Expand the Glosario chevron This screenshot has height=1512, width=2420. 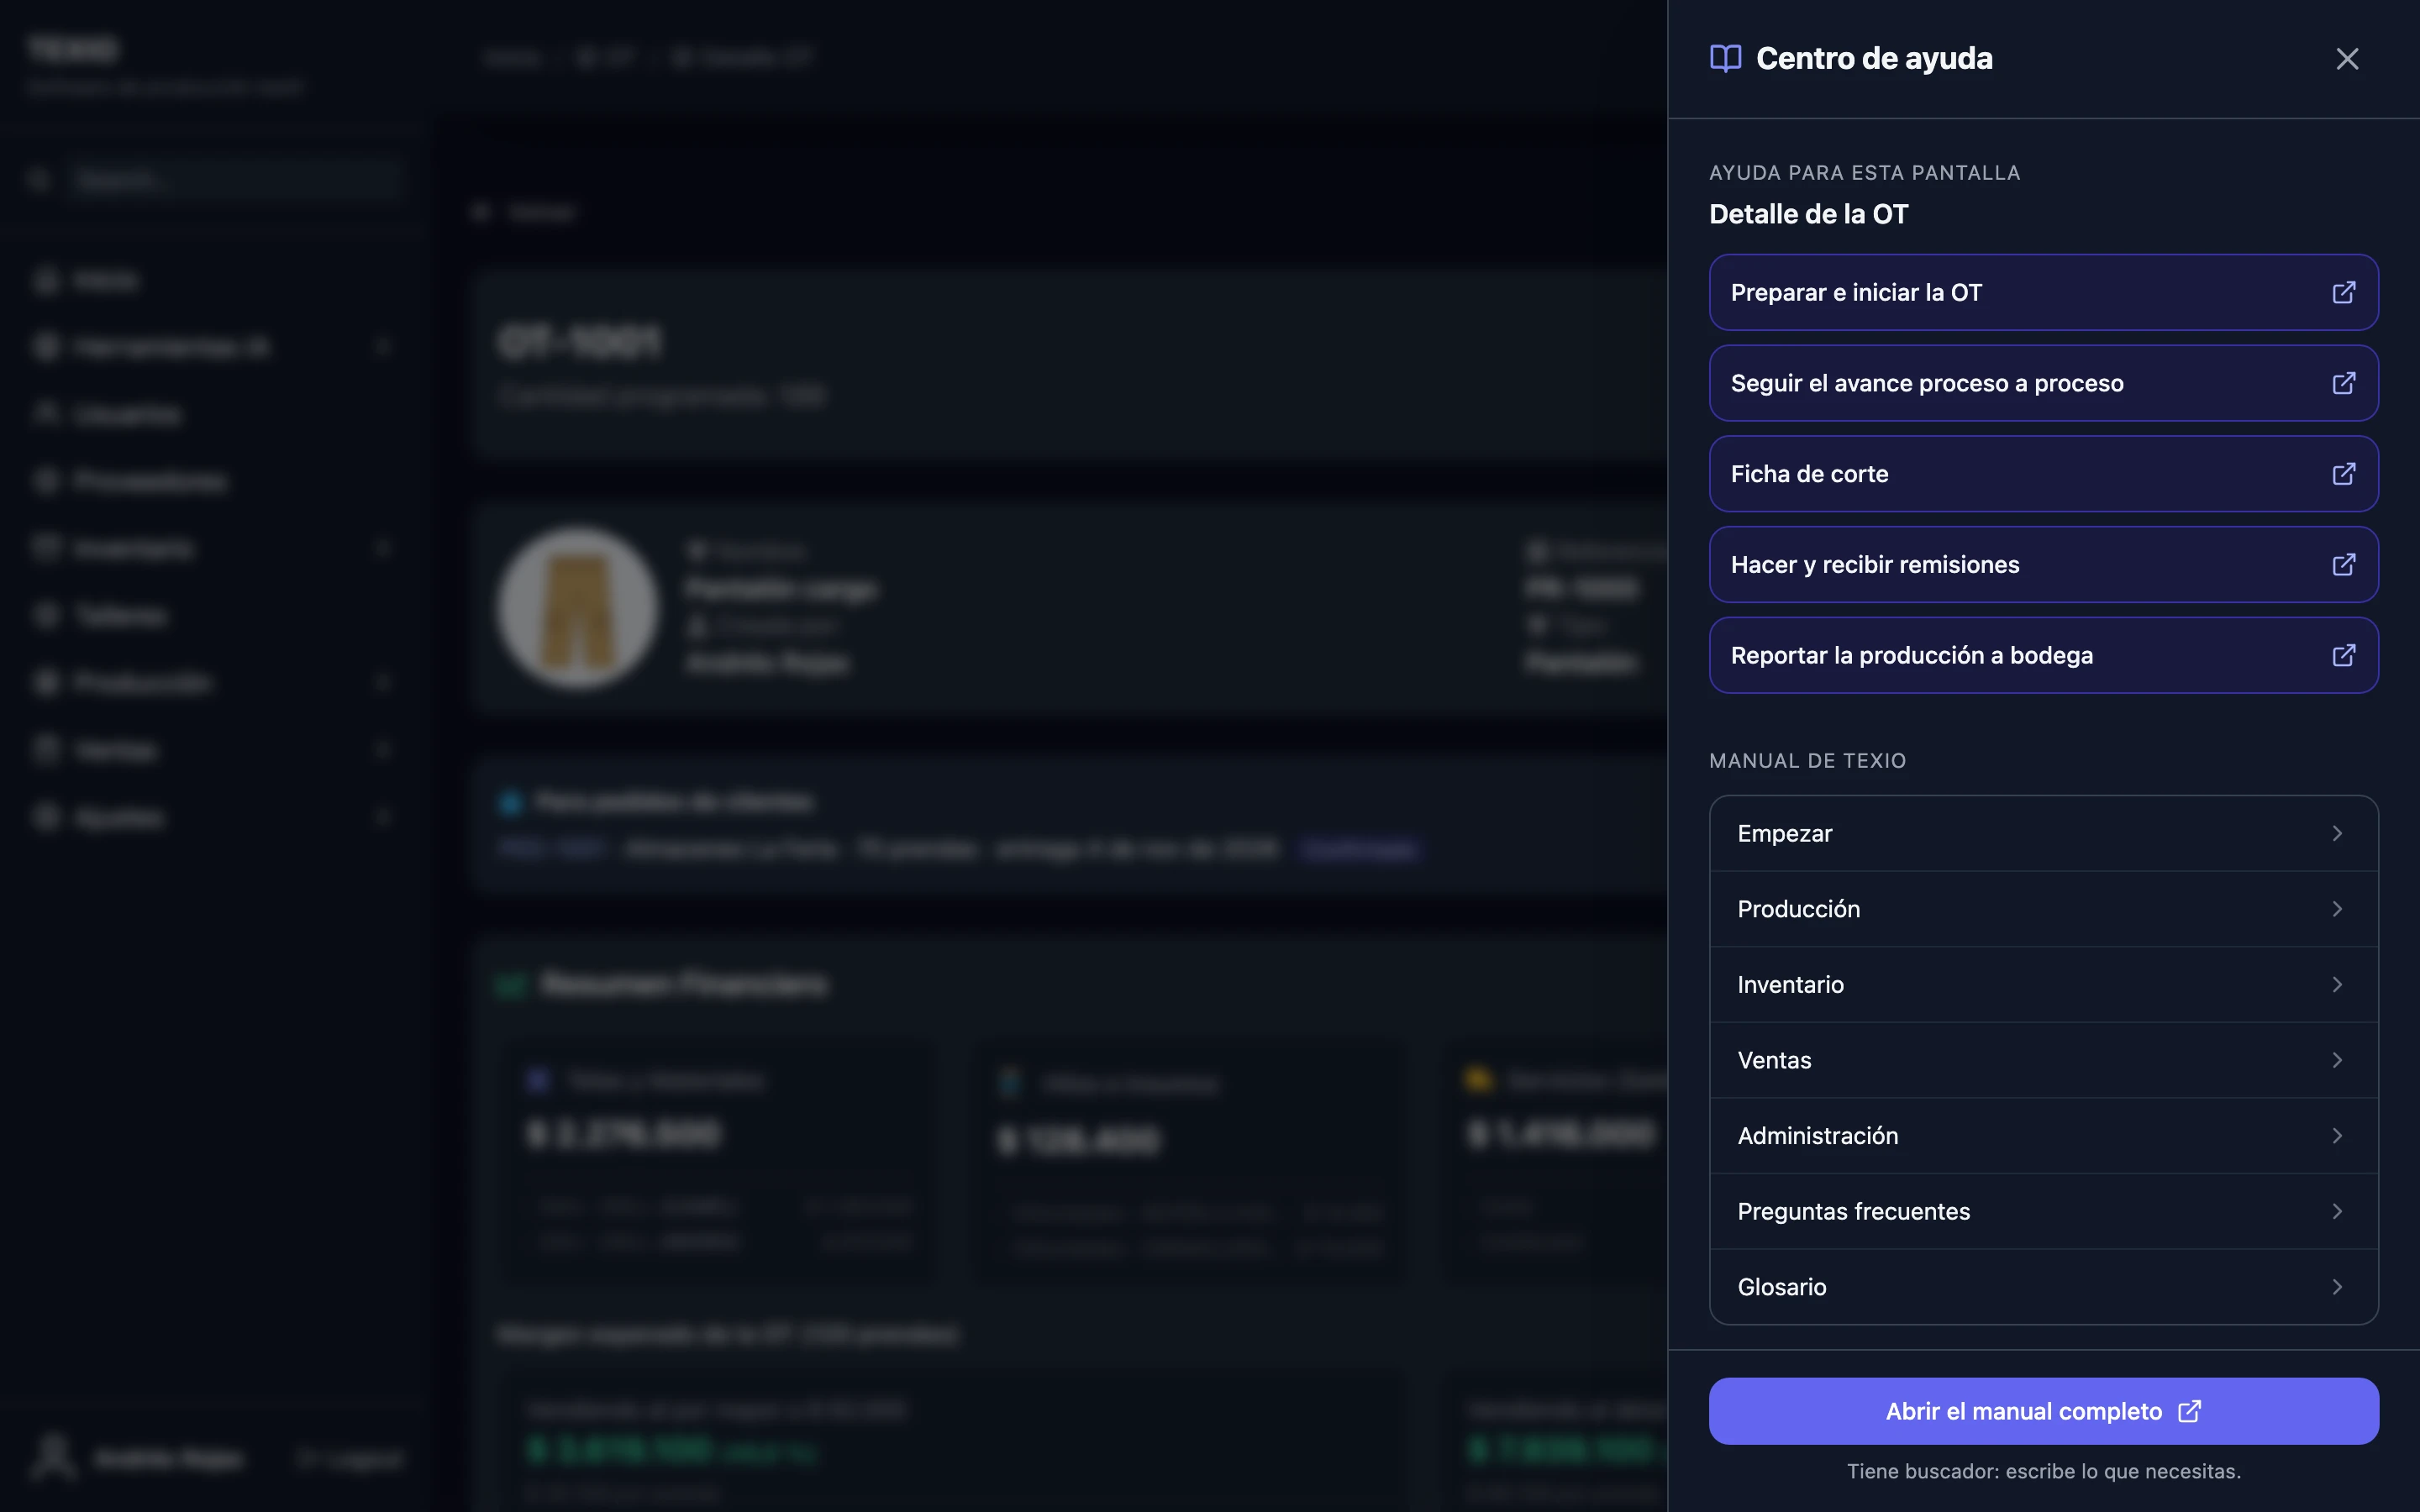coord(2337,1287)
